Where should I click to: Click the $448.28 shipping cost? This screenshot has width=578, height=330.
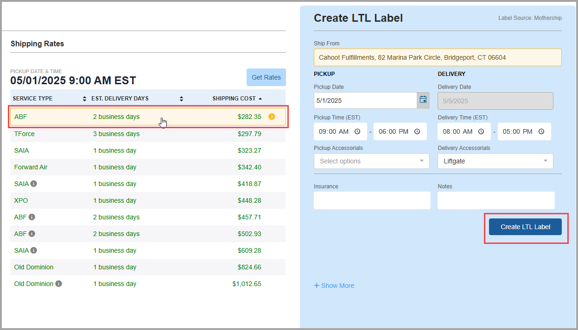pos(249,200)
